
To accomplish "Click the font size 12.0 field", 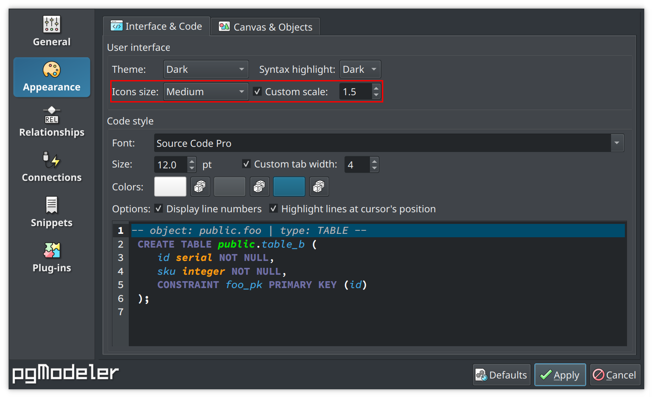I will (171, 164).
